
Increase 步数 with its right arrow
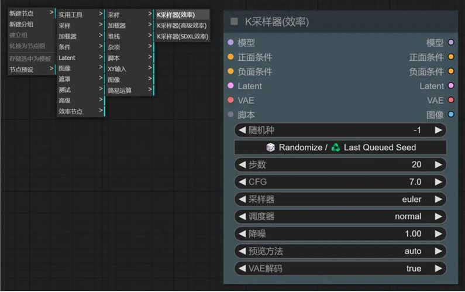(438, 164)
